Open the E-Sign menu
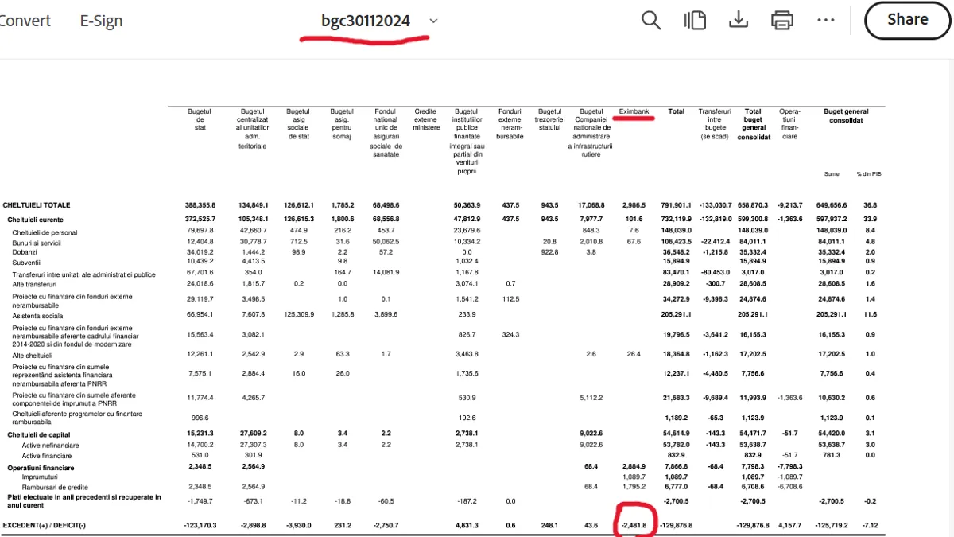Screen dimensions: 954x537 [x=101, y=21]
